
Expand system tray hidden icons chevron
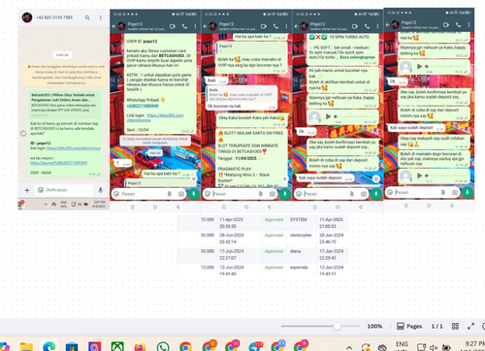pyautogui.click(x=349, y=347)
